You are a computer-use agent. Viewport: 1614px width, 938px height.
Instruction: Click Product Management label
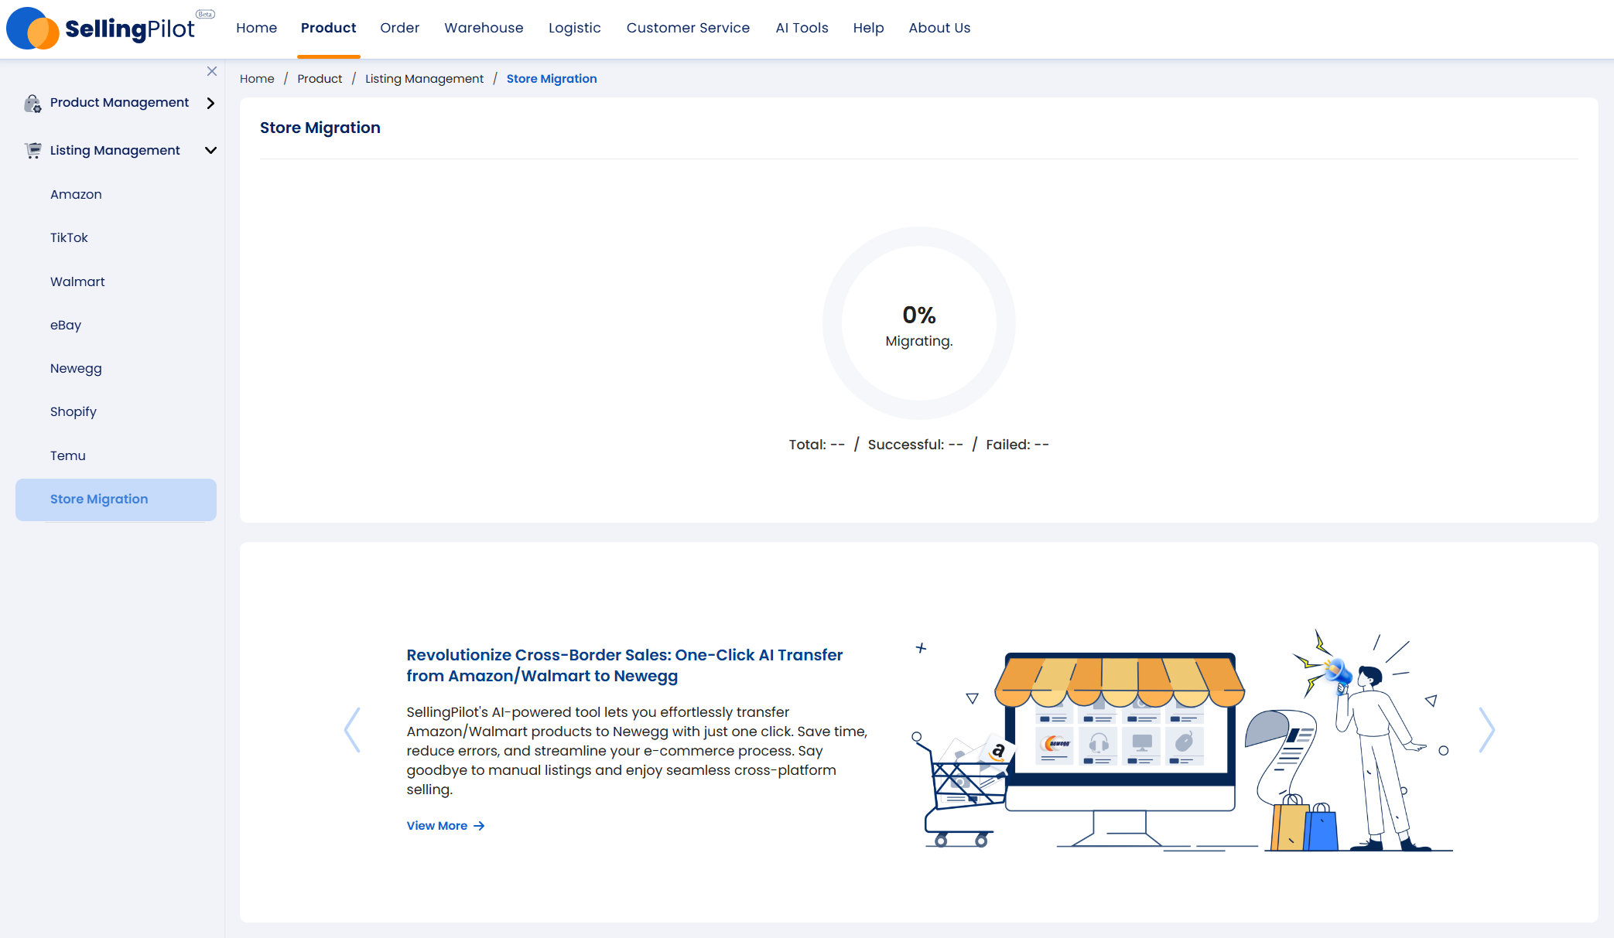[119, 103]
